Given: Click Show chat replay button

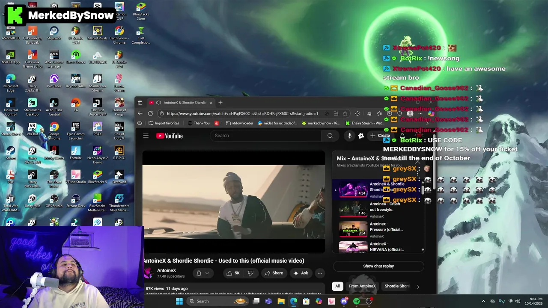Looking at the screenshot, I should pos(378,266).
